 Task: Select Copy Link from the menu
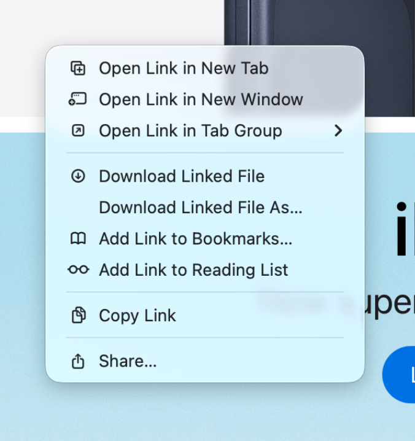tap(205, 315)
